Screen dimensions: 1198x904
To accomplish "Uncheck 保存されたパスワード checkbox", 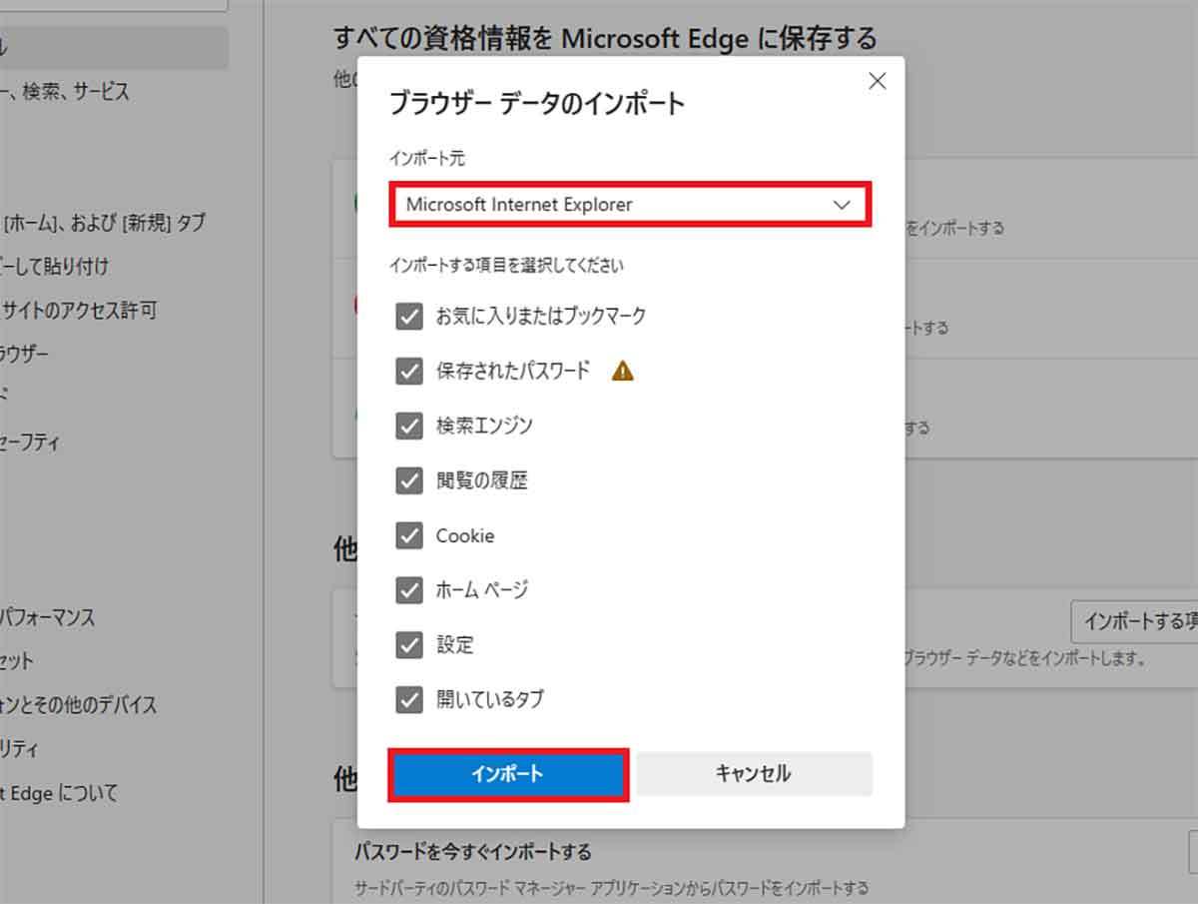I will (x=409, y=372).
